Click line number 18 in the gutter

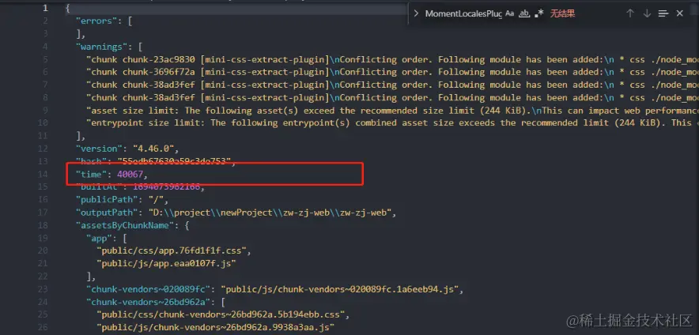43,225
